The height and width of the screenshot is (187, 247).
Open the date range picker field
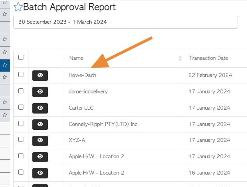pyautogui.click(x=126, y=22)
